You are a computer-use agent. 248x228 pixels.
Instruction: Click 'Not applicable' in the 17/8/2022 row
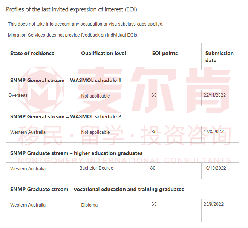(x=95, y=132)
